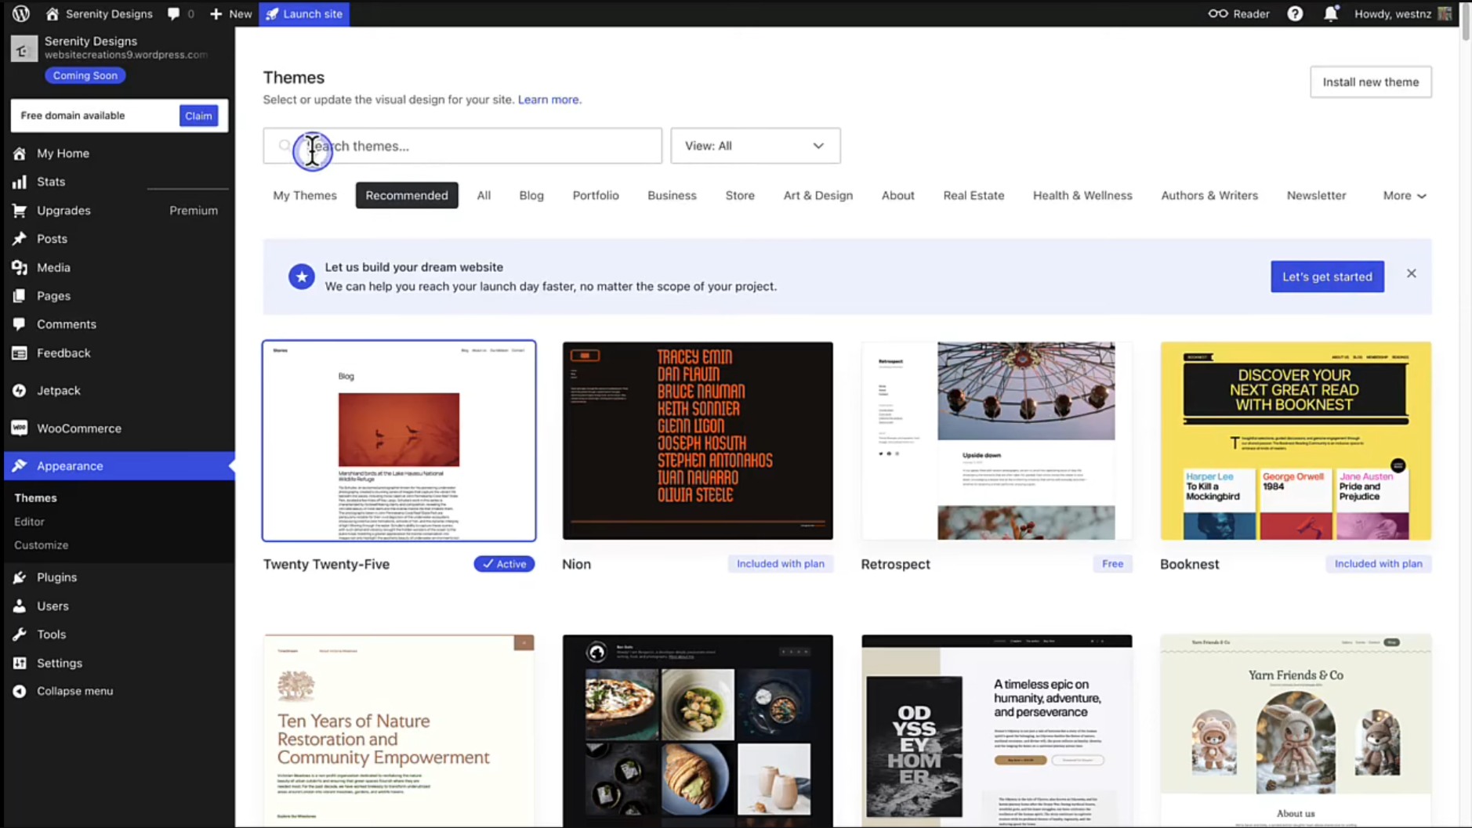
Task: Click the Upgrades cart icon
Action: (x=20, y=210)
